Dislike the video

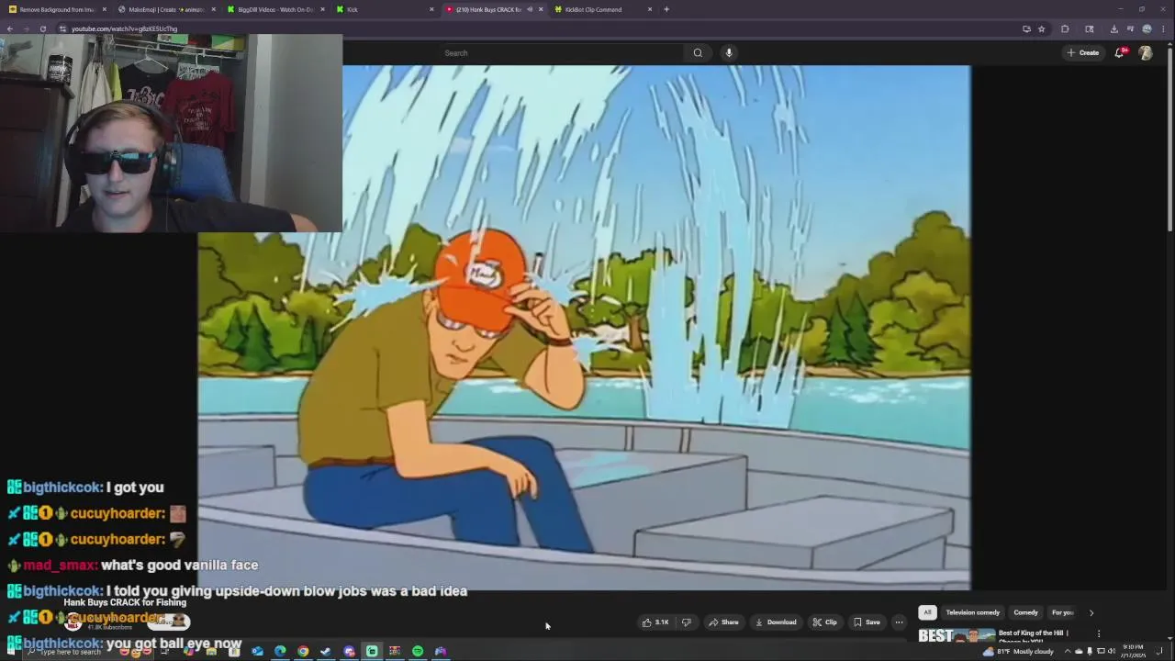pyautogui.click(x=686, y=622)
